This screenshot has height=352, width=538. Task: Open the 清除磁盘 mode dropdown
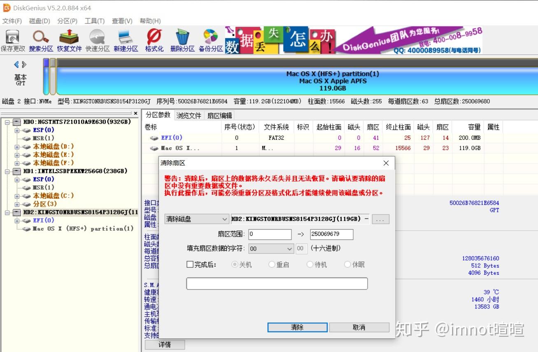(x=196, y=219)
